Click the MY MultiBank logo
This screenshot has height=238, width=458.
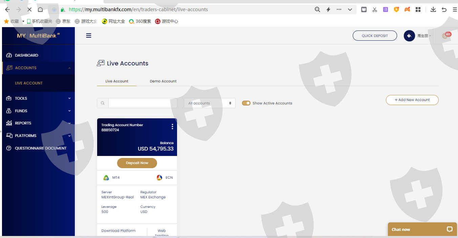[38, 35]
